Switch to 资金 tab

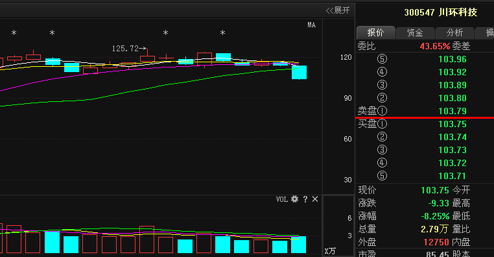click(415, 32)
